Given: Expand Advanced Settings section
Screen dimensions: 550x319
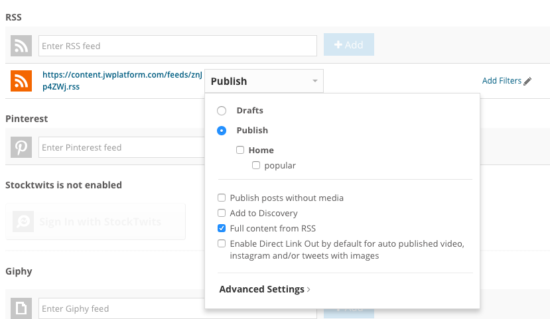Looking at the screenshot, I should 265,289.
